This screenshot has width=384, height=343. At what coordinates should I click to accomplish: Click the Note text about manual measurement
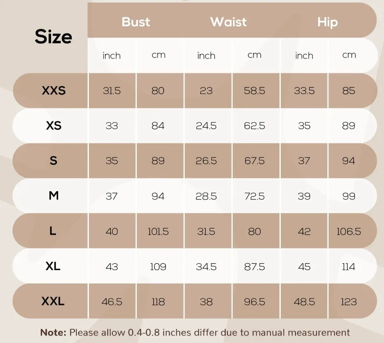coord(195,333)
